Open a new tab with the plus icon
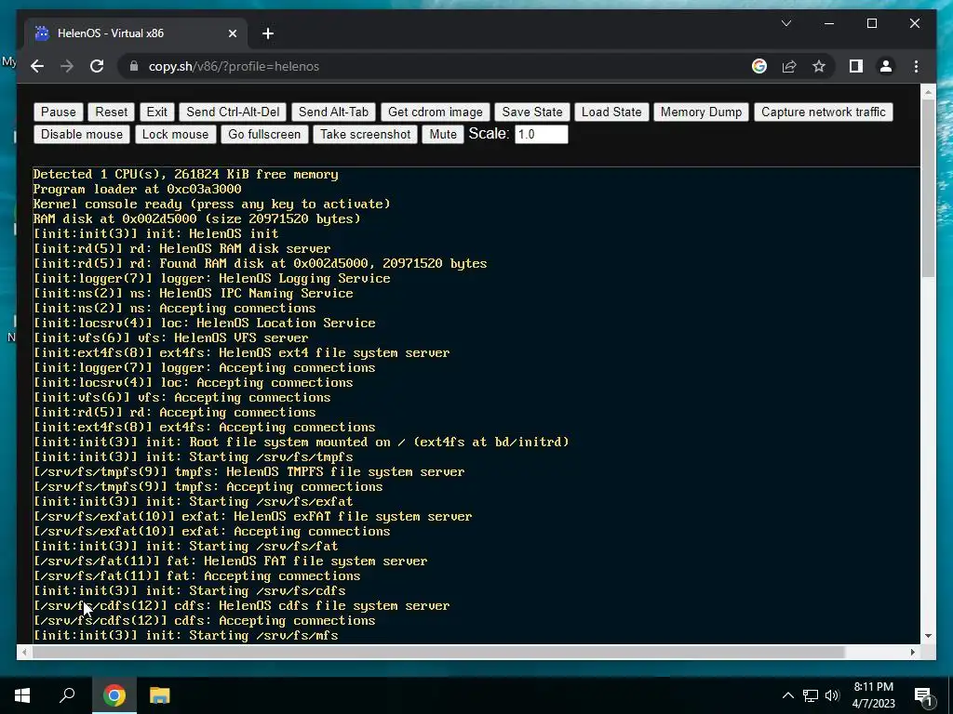Image resolution: width=953 pixels, height=714 pixels. [x=268, y=33]
